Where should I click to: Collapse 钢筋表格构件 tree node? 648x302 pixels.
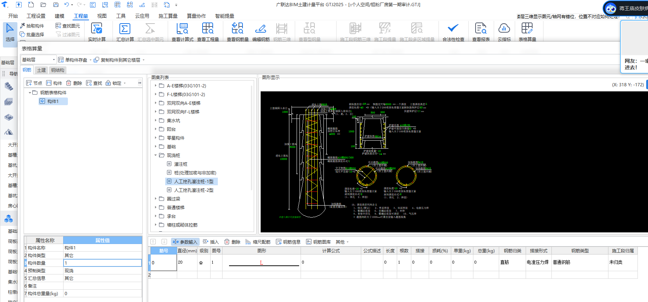click(x=30, y=93)
